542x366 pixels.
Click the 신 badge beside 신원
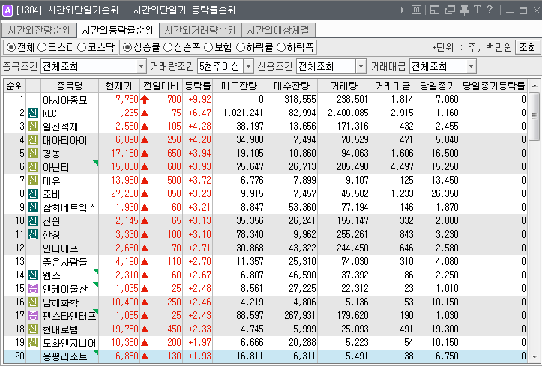(x=33, y=220)
